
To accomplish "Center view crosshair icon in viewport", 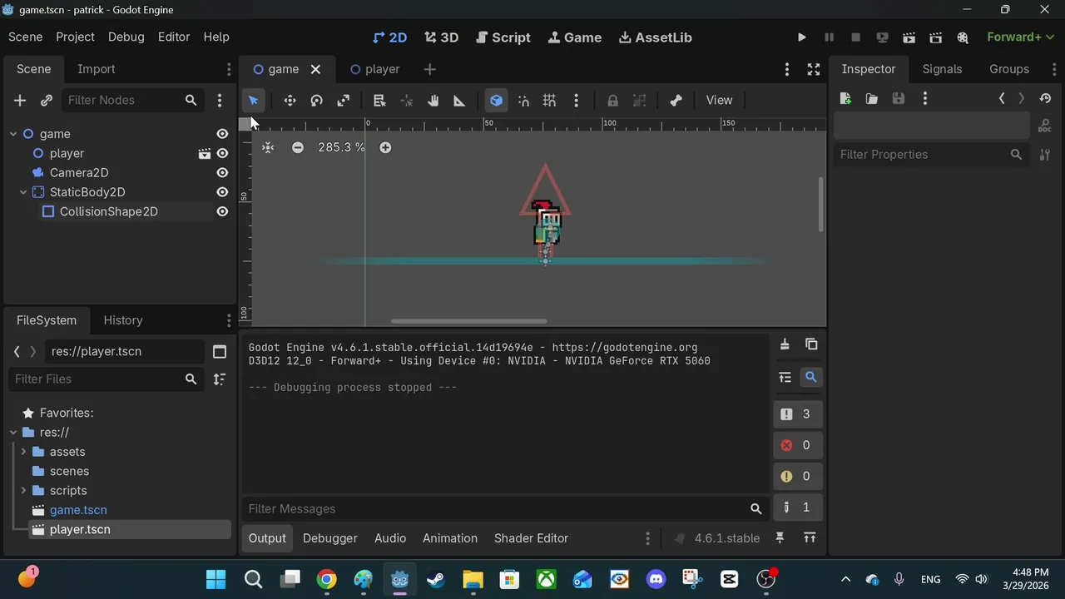I will pos(267,147).
